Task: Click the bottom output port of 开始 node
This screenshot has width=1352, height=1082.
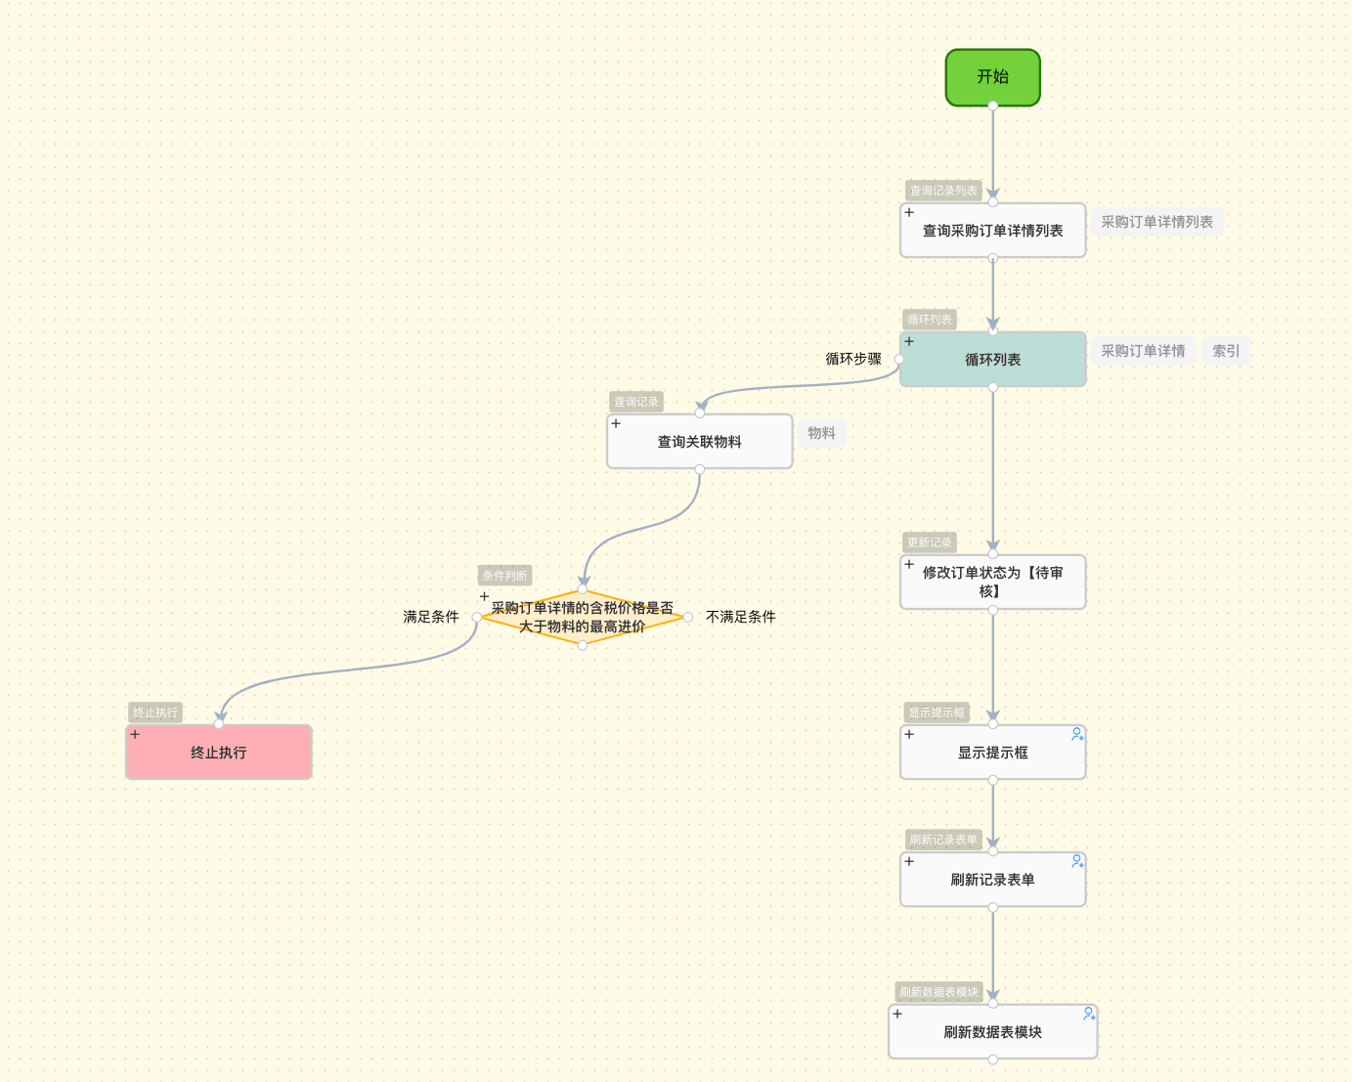Action: [993, 106]
